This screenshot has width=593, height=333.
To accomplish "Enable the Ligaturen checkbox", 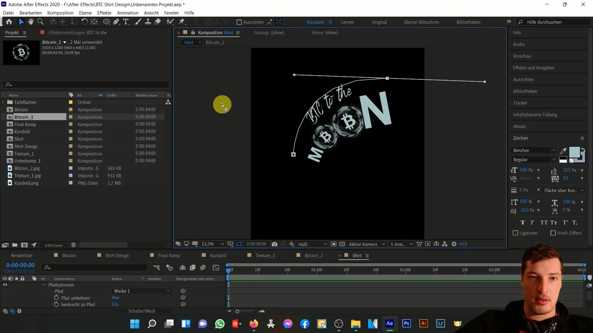I will click(x=515, y=233).
